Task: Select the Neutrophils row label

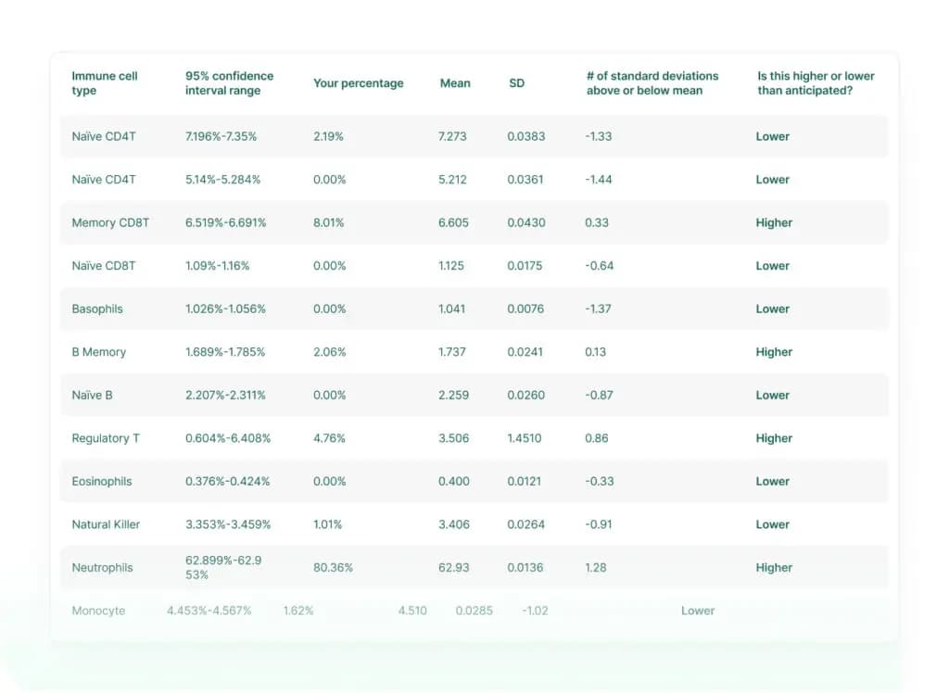Action: click(x=102, y=568)
